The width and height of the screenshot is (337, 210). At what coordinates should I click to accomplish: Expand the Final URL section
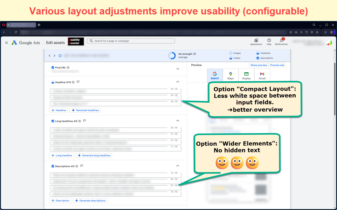pos(178,69)
